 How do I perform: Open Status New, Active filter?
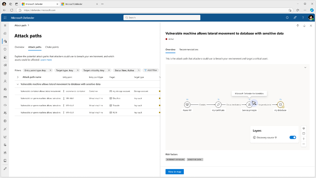[124, 70]
